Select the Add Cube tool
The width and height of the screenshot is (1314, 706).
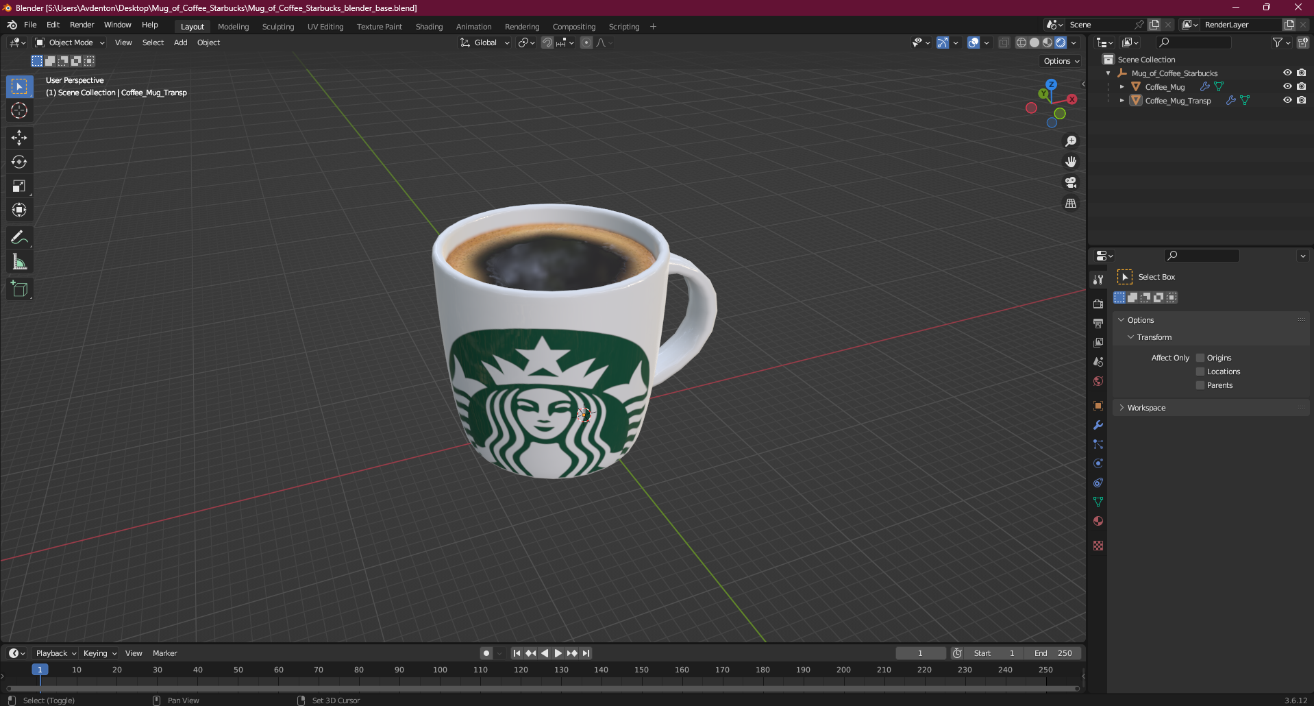pyautogui.click(x=19, y=289)
